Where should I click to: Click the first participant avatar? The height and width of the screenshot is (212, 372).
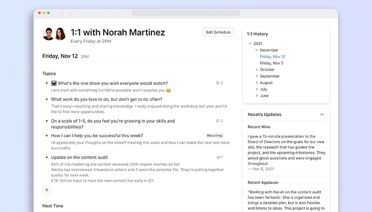click(48, 34)
